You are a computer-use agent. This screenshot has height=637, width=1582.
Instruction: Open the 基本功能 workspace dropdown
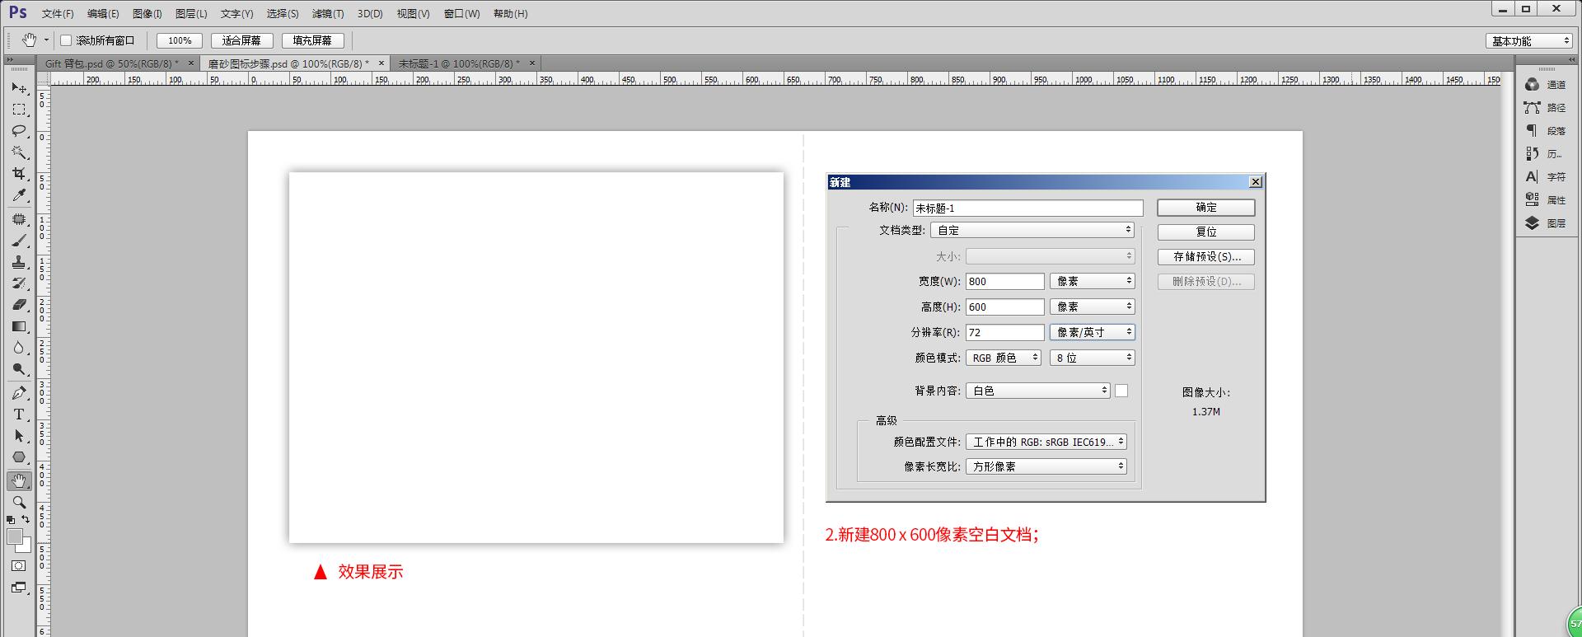[1530, 41]
